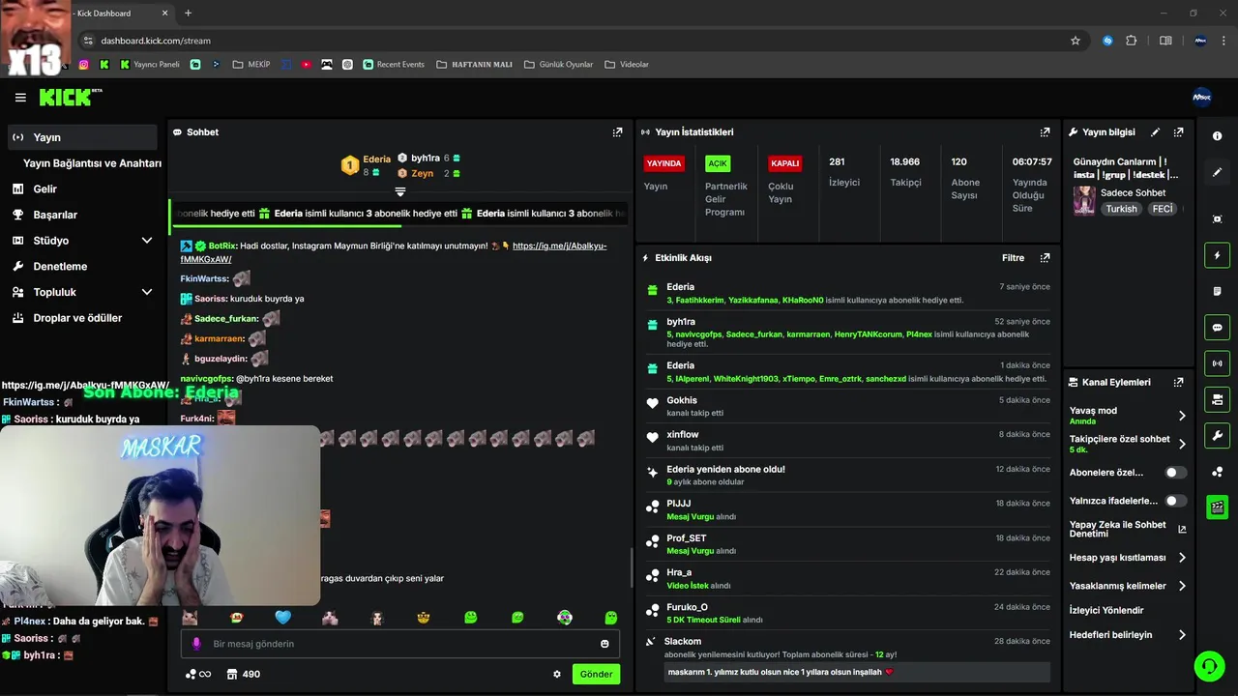Edit stream info with the pencil icon in Yayın bilgisi
Screen dimensions: 1238x696
click(x=1156, y=132)
